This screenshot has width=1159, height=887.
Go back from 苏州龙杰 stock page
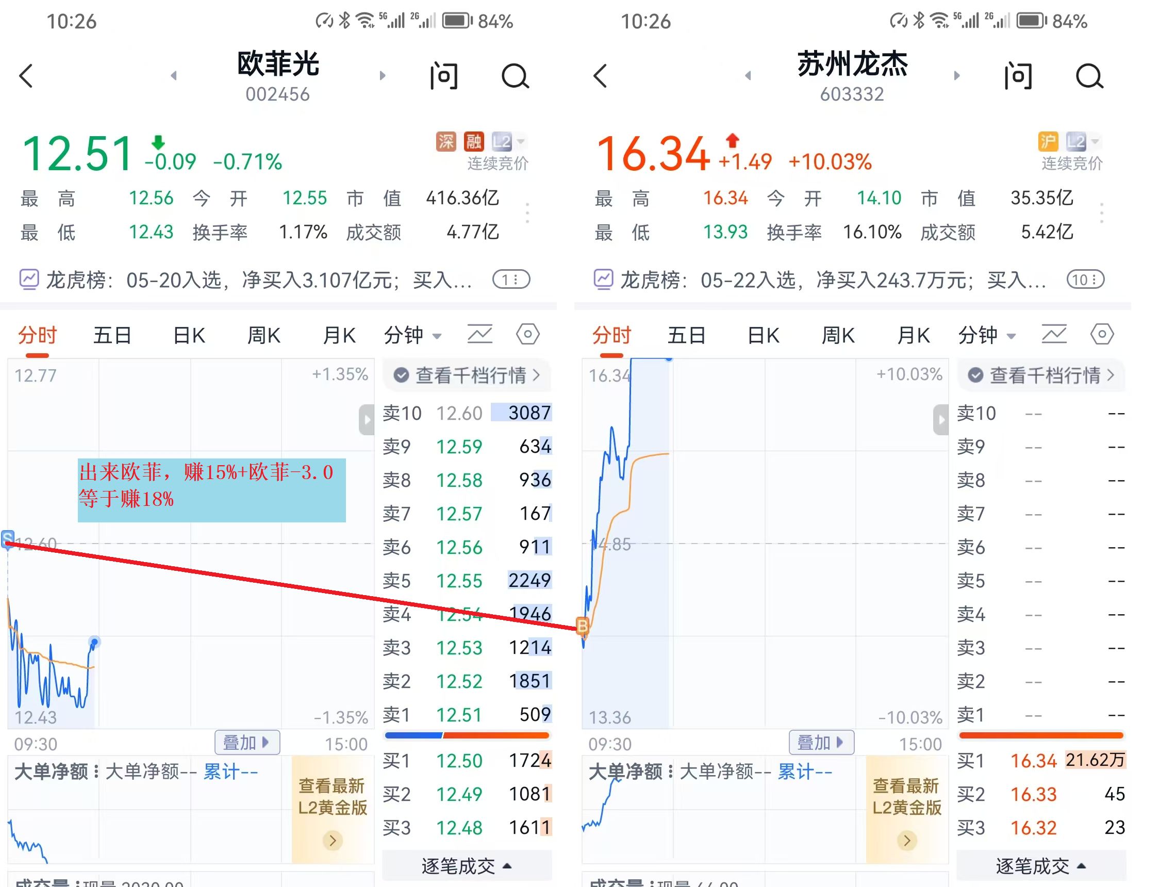pos(600,76)
